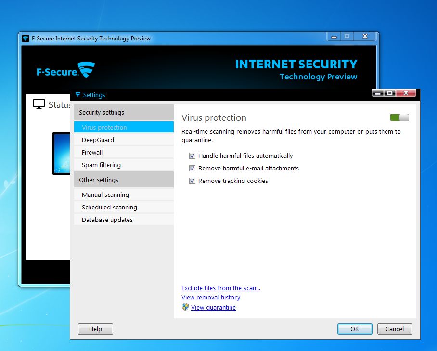Click the monitor Status icon in the main window
This screenshot has height=351, width=437.
39,104
